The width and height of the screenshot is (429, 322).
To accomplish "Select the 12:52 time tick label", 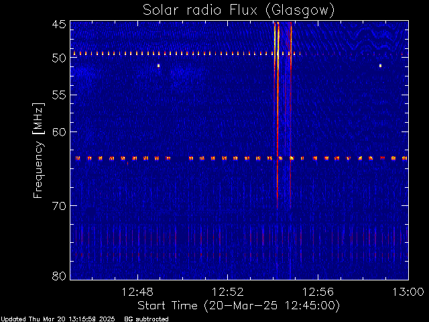I will [228, 292].
